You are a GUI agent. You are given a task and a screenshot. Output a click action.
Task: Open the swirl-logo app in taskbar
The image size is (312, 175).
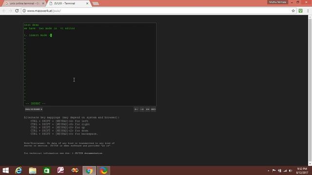click(x=103, y=171)
